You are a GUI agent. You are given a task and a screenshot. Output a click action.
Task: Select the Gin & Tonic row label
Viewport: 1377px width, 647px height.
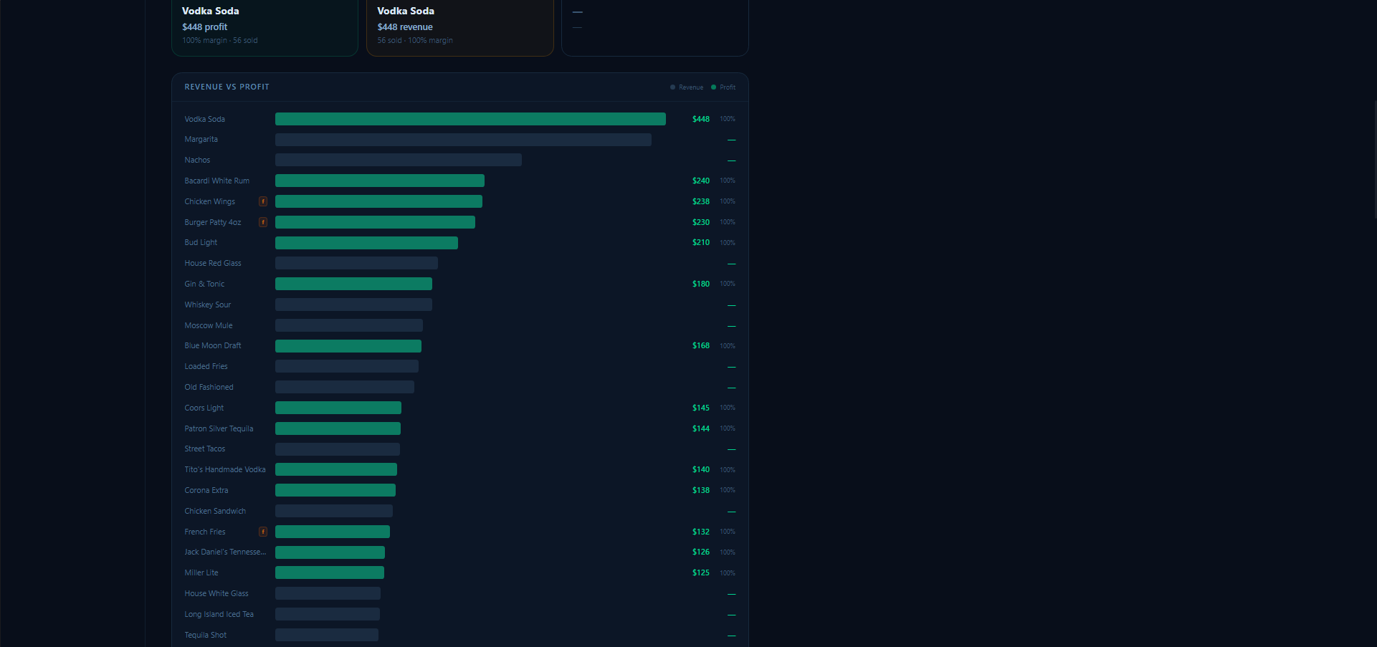point(204,284)
